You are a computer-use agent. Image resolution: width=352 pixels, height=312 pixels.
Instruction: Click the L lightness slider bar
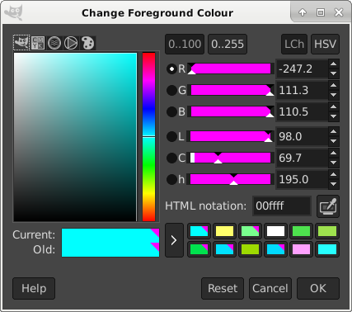231,136
